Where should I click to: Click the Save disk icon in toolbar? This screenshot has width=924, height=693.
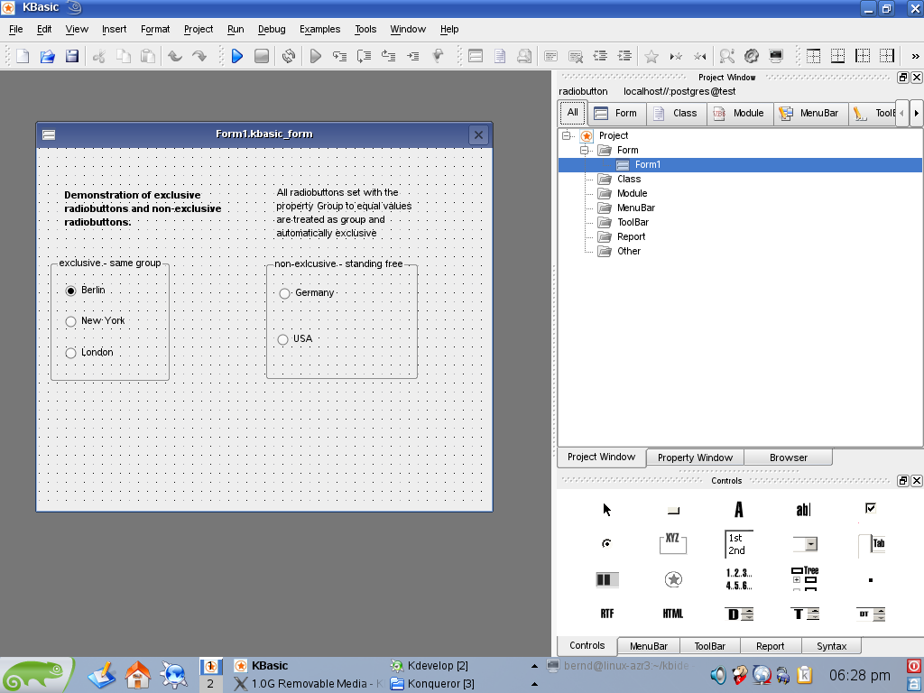click(72, 56)
